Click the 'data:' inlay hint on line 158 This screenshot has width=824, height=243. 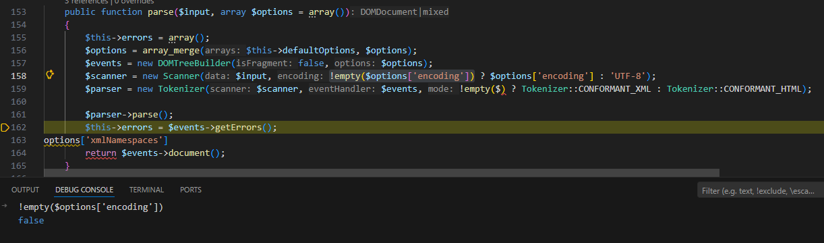coord(217,76)
